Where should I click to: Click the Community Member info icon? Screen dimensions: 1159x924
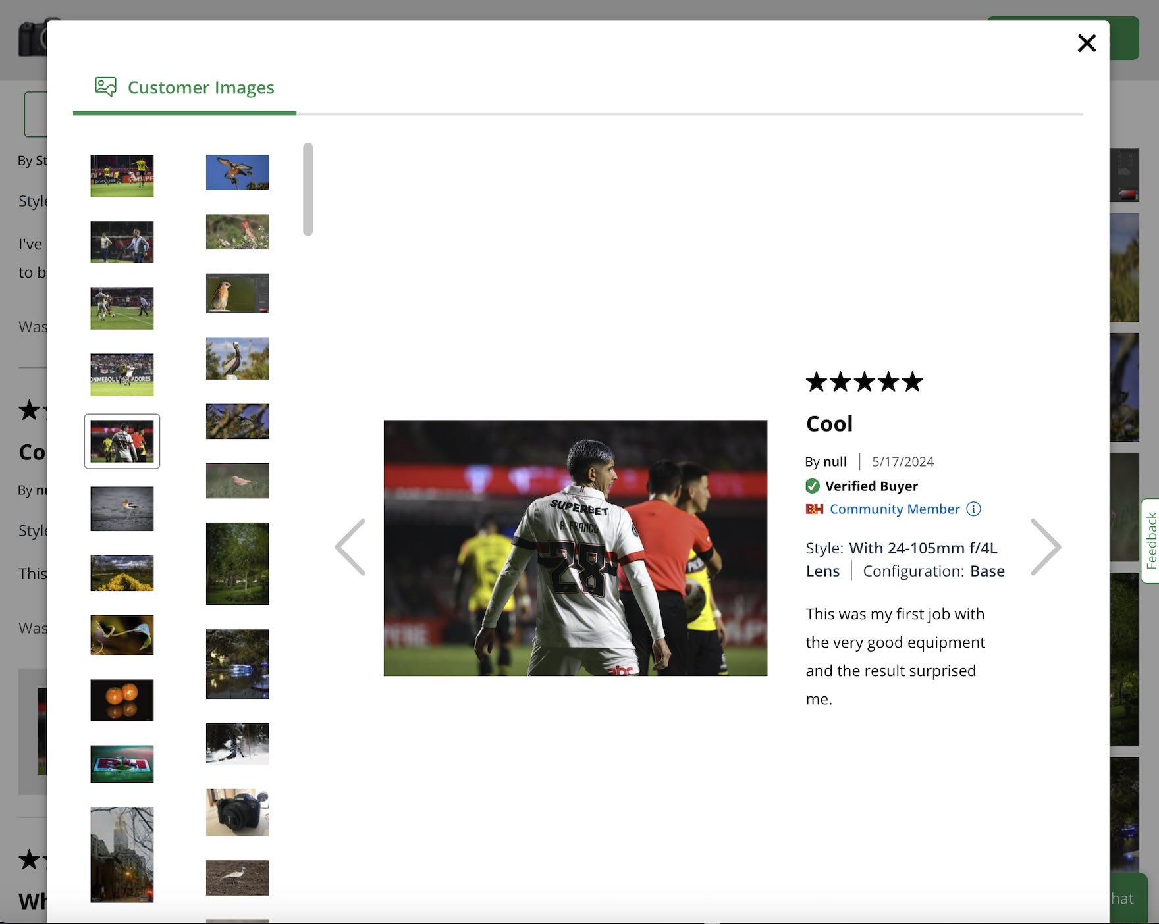tap(973, 509)
